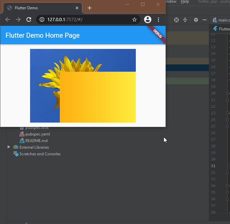Click the address bar with 127.0.0.1:7572

pos(88,19)
